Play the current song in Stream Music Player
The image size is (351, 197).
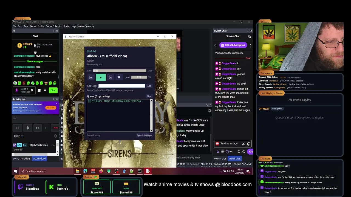pyautogui.click(x=101, y=77)
